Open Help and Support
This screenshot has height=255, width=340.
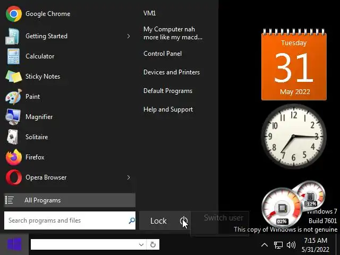[168, 109]
